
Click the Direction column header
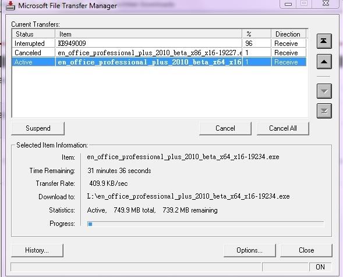click(x=289, y=34)
